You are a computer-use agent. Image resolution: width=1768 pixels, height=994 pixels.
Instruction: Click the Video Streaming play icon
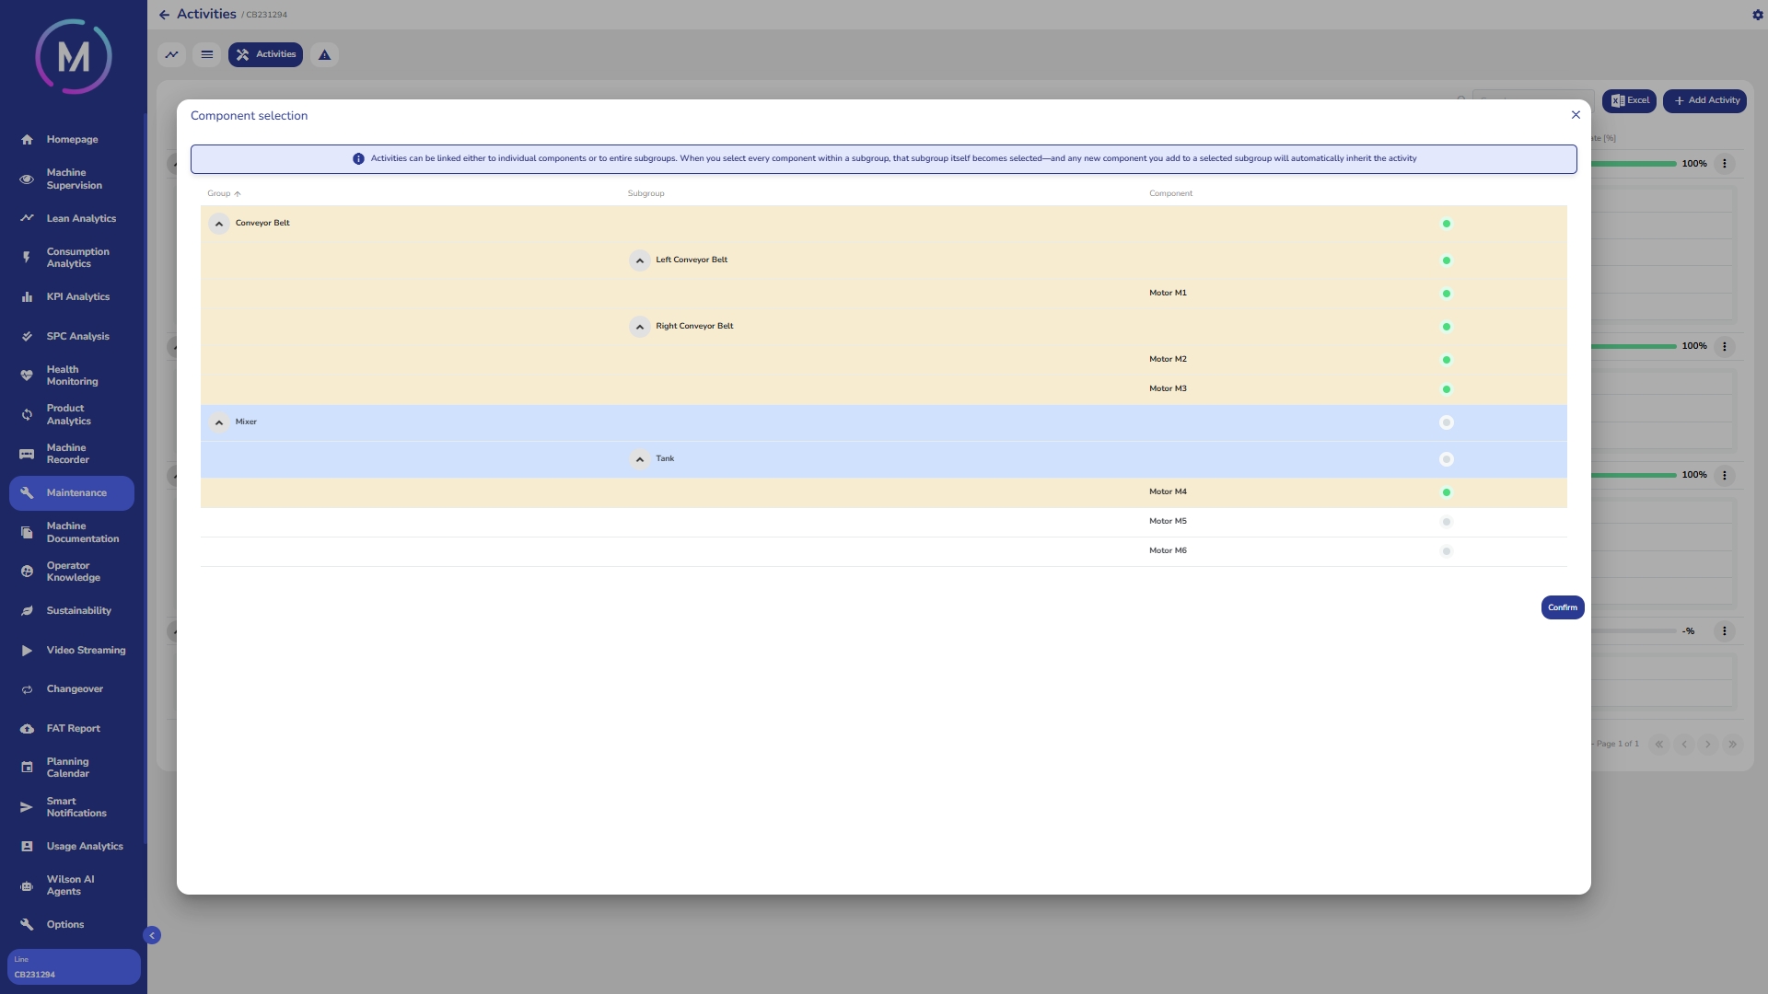[x=27, y=651]
